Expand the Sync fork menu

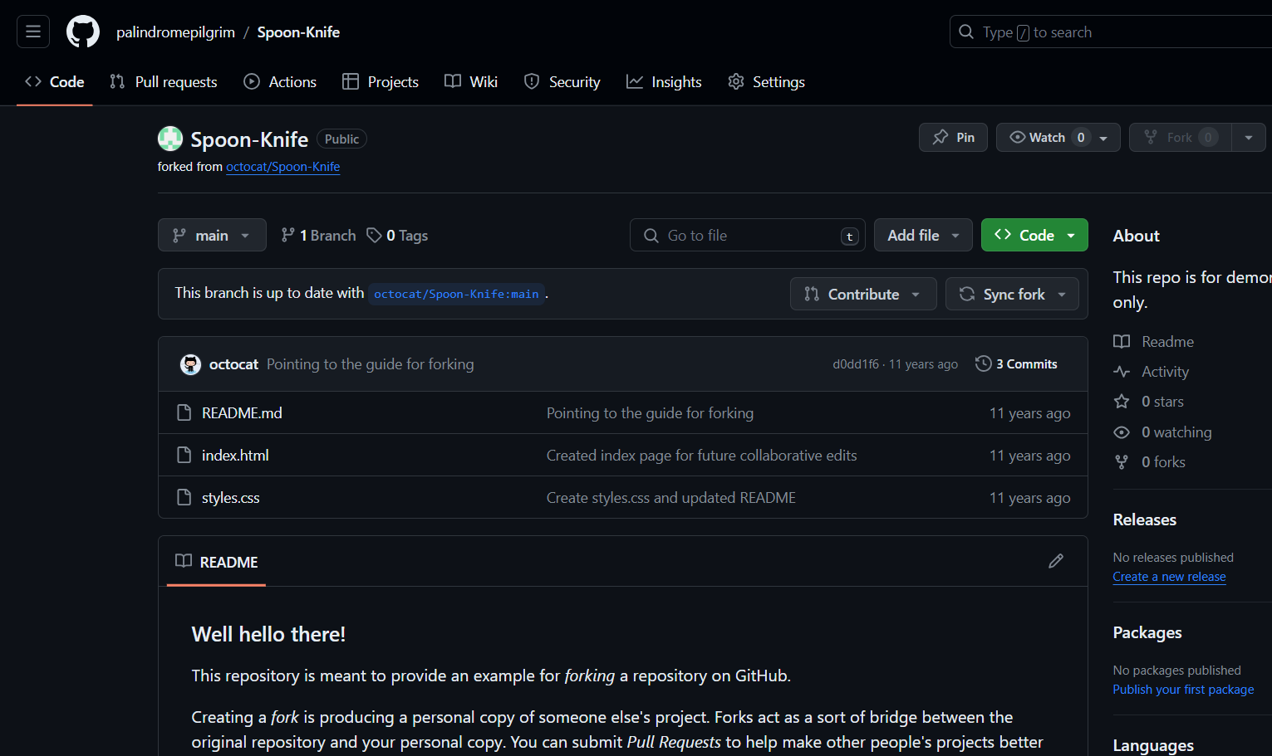pos(1012,295)
